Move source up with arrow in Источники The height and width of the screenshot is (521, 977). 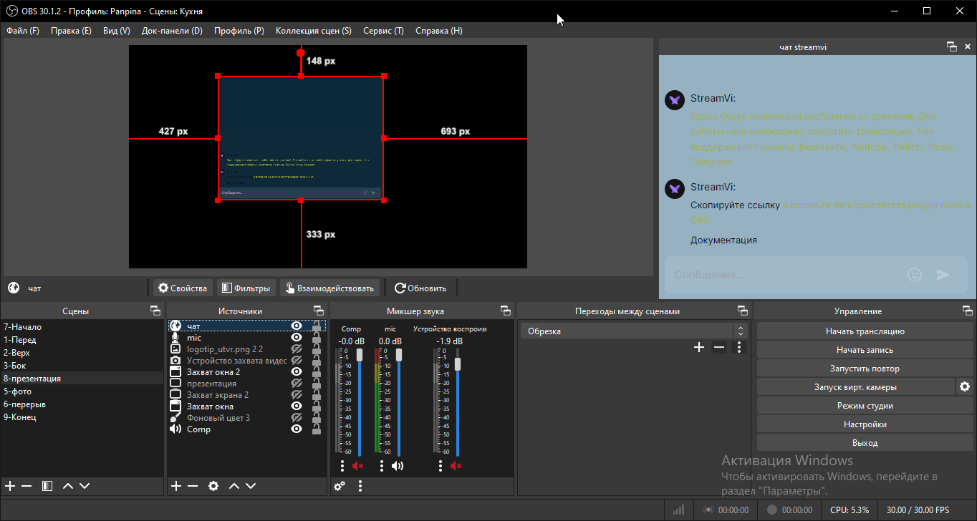click(234, 486)
